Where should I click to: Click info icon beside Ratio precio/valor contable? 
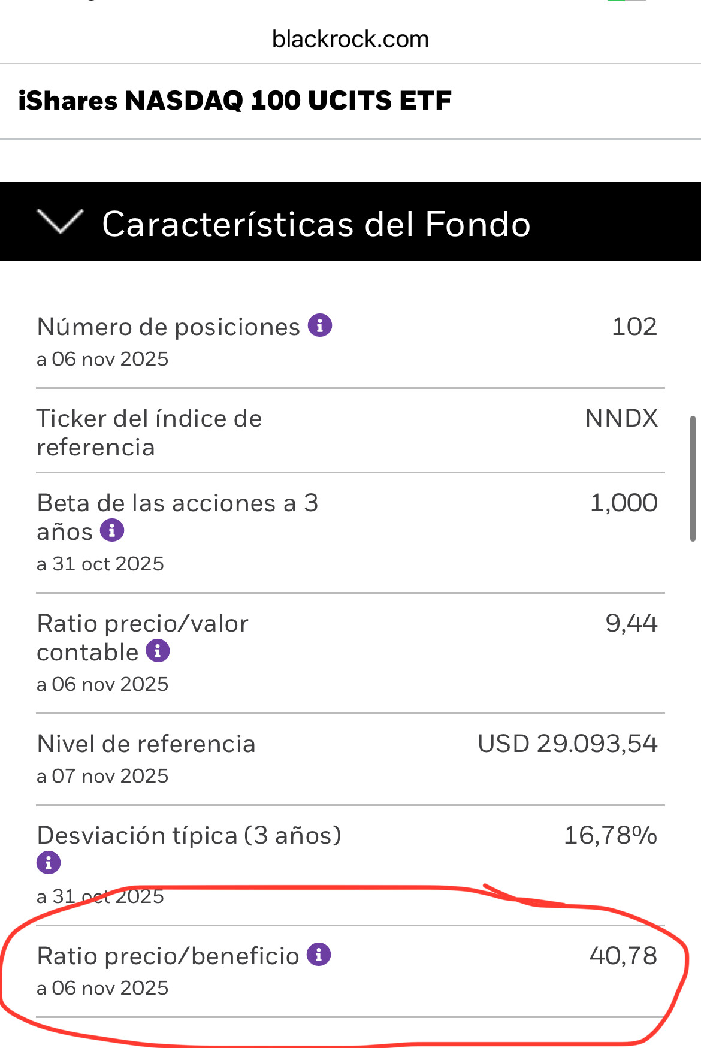(x=158, y=651)
